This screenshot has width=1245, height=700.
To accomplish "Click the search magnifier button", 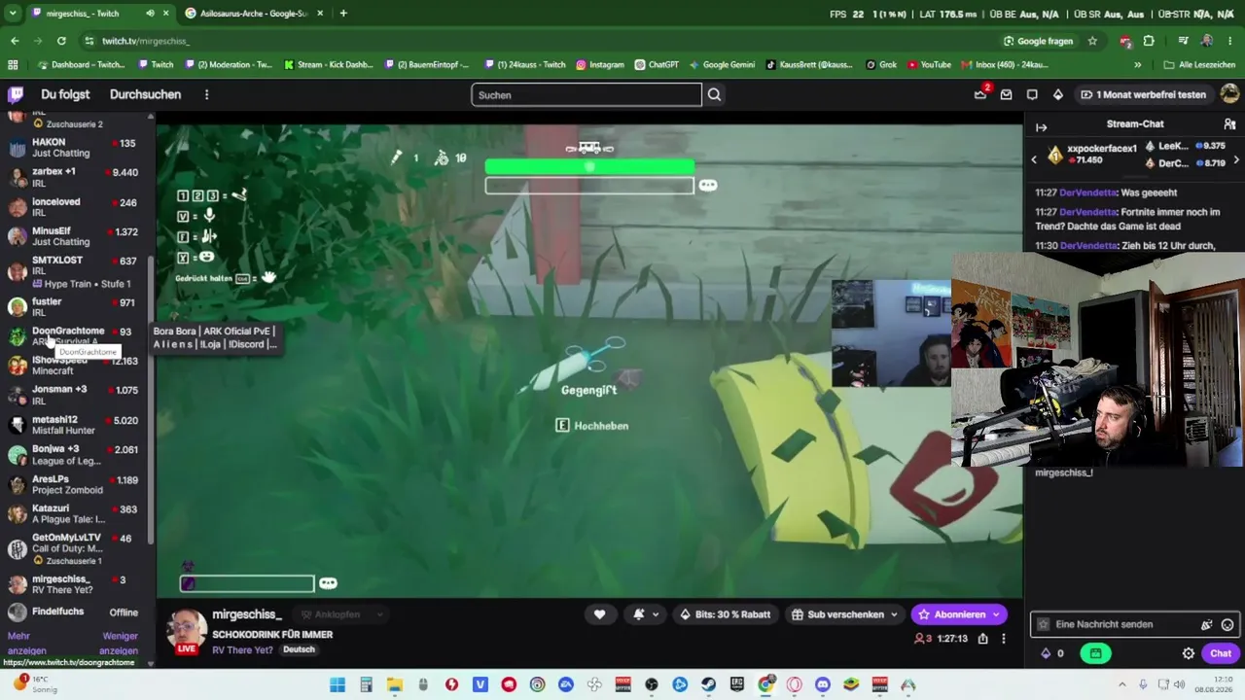I will (714, 94).
